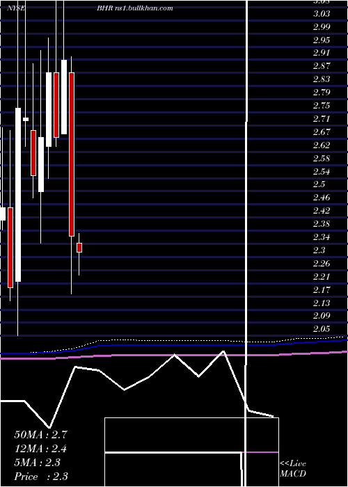Click the 2.95 price axis label
Image resolution: width=348 pixels, height=487 pixels.
tap(322, 40)
